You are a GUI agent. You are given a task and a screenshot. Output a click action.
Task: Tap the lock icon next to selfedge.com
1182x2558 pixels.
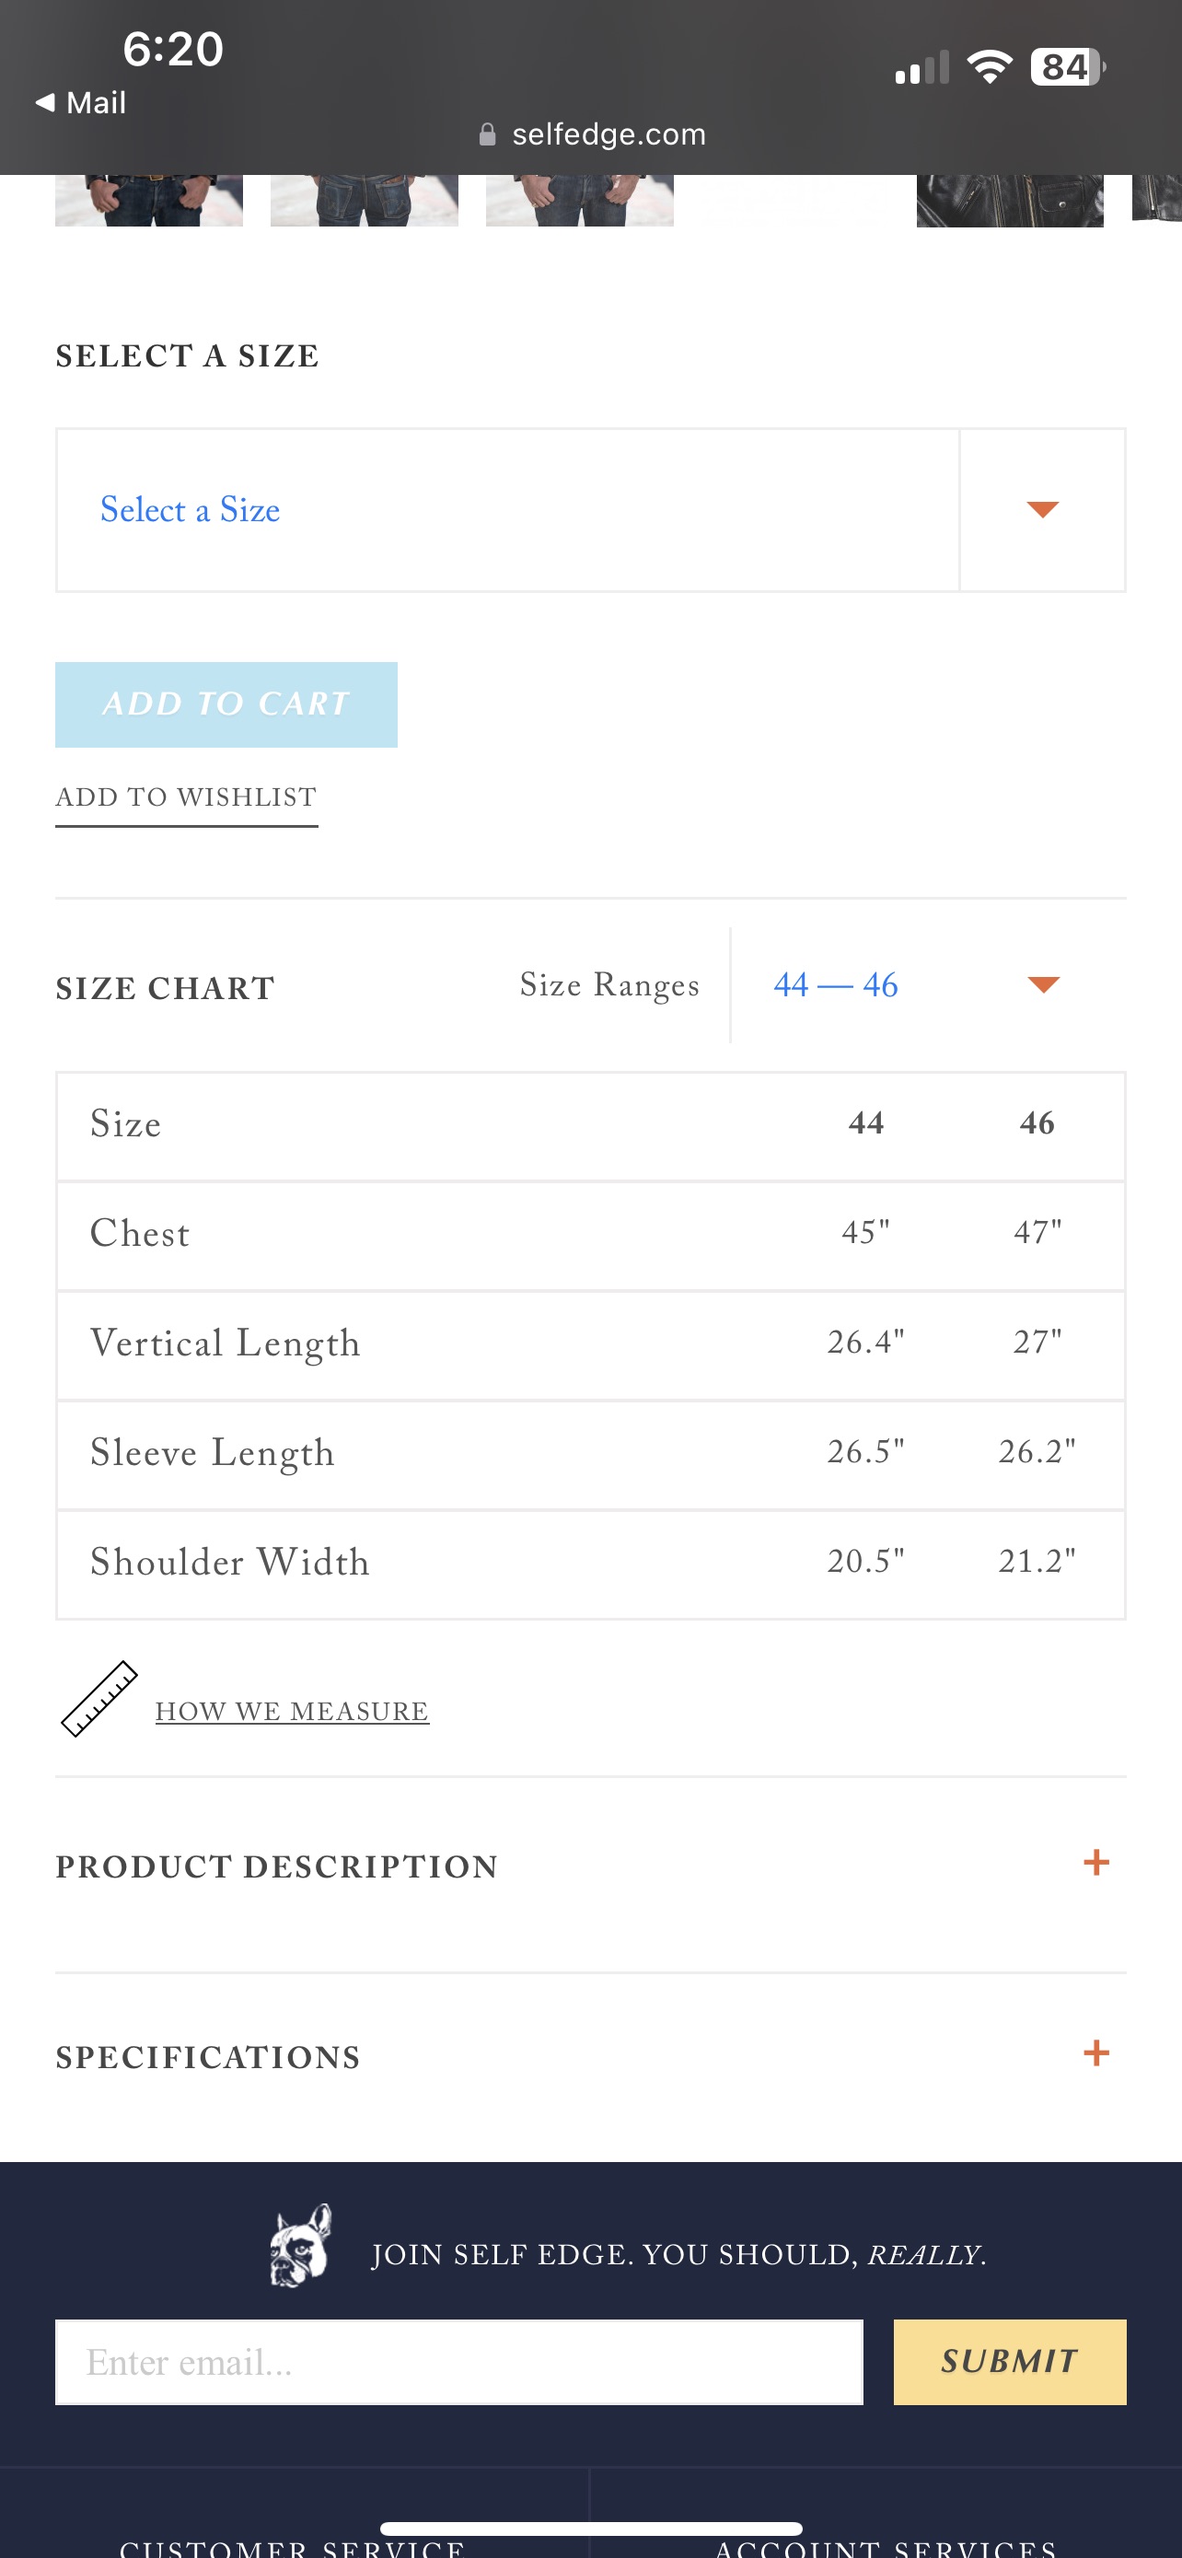[x=487, y=134]
